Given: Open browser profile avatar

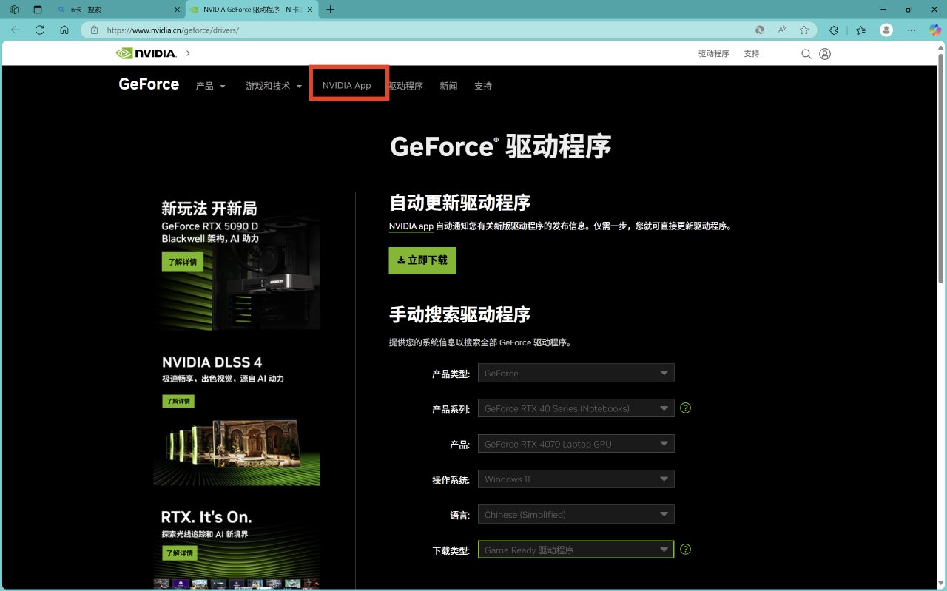Looking at the screenshot, I should coord(886,30).
